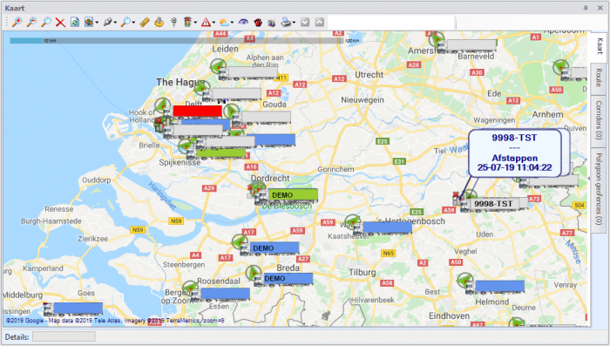
Task: Click the Google map data copyright text
Action: tap(115, 321)
